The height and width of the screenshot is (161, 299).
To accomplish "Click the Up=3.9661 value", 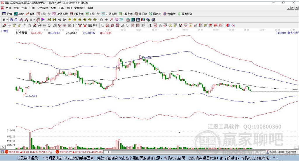I will (x=54, y=33).
